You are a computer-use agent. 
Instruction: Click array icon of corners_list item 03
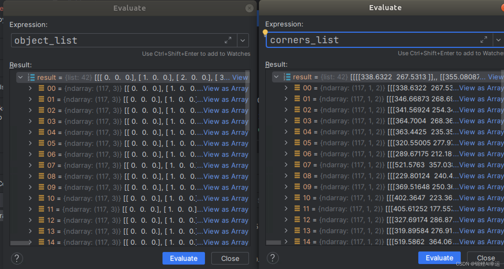point(297,121)
